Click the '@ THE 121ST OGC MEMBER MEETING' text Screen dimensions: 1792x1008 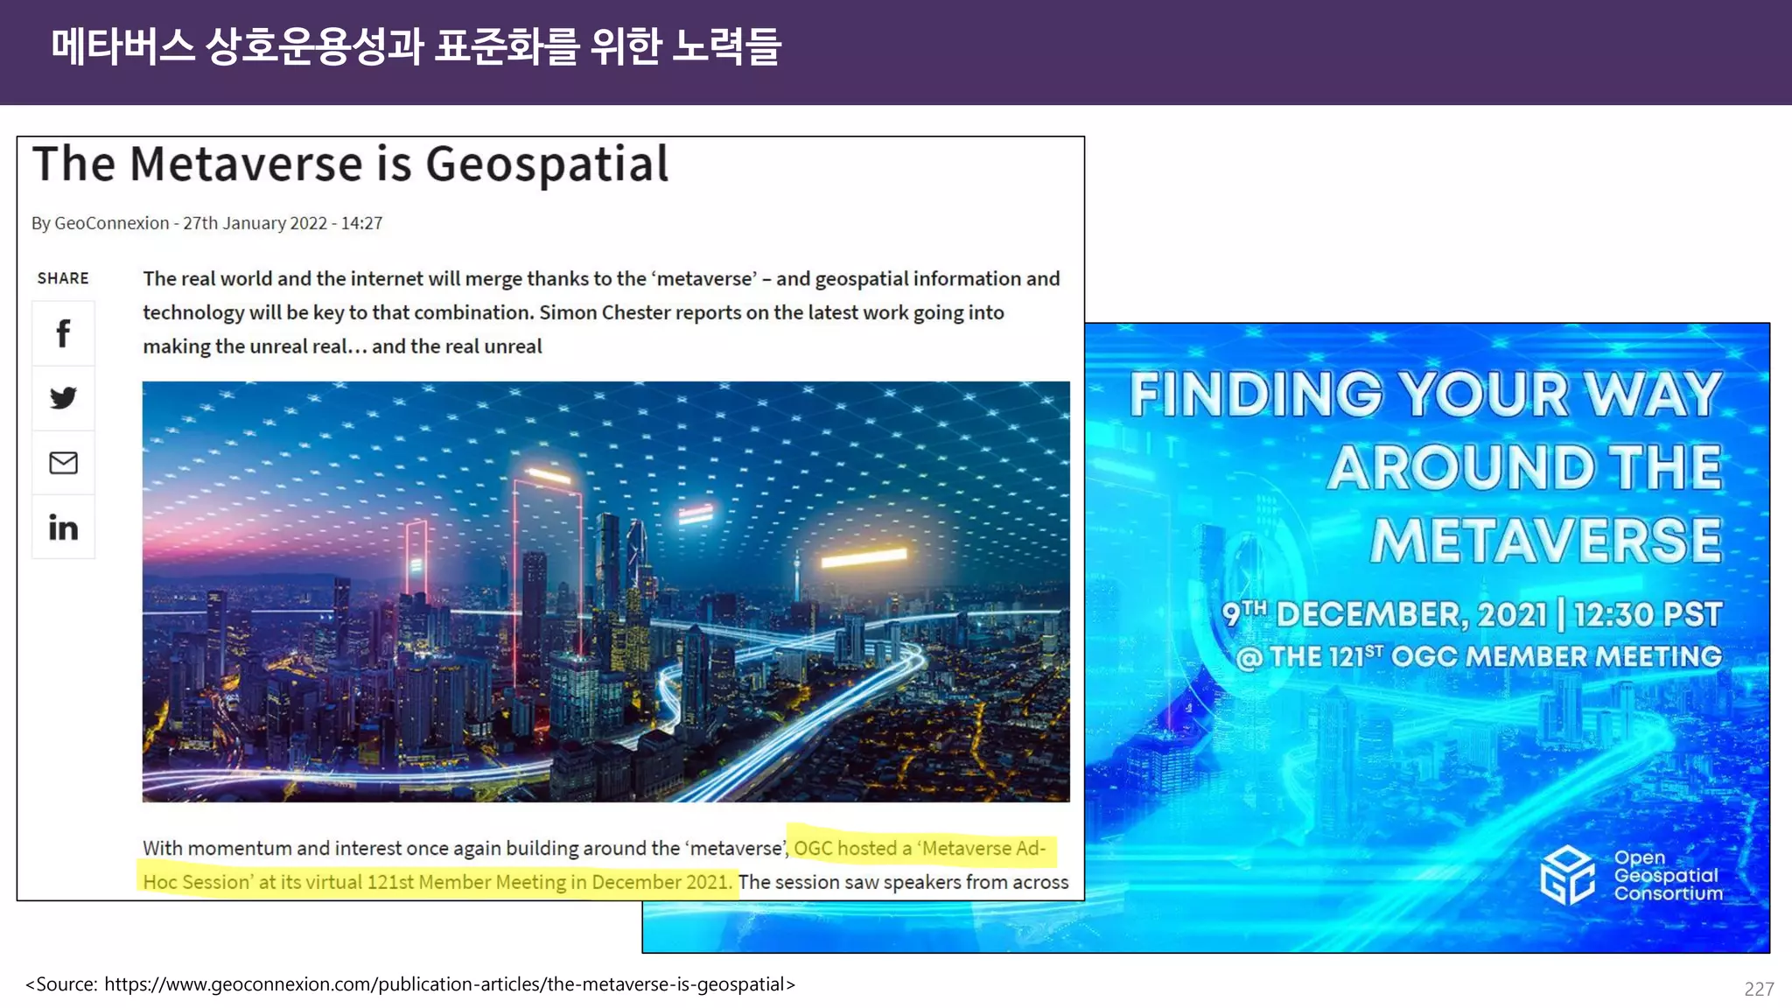tap(1479, 656)
